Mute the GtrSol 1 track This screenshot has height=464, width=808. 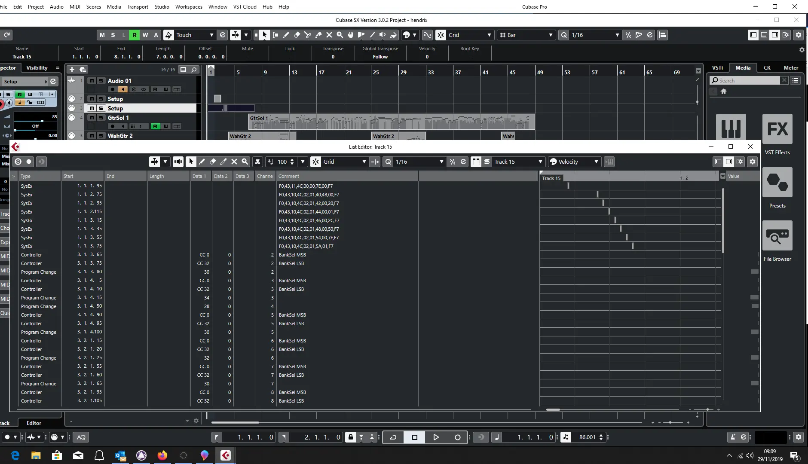[92, 118]
